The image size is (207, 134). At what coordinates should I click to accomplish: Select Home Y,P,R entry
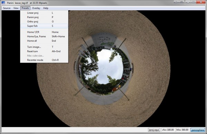pyautogui.click(x=44, y=32)
